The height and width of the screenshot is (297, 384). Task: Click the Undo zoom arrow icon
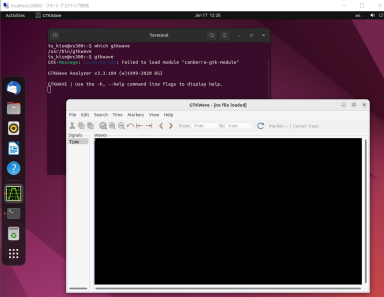coord(130,126)
